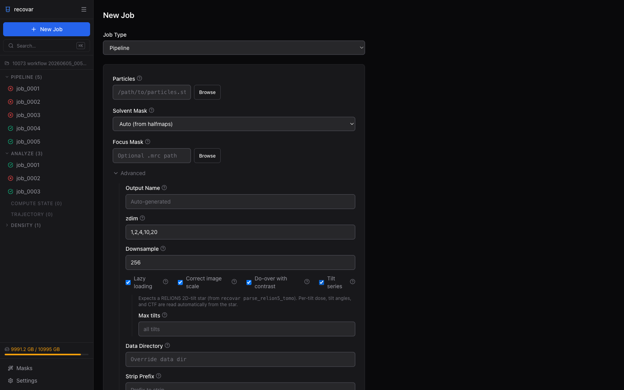The image size is (624, 390).
Task: Click failed status icon of Analyze job_0002
Action: pyautogui.click(x=11, y=178)
